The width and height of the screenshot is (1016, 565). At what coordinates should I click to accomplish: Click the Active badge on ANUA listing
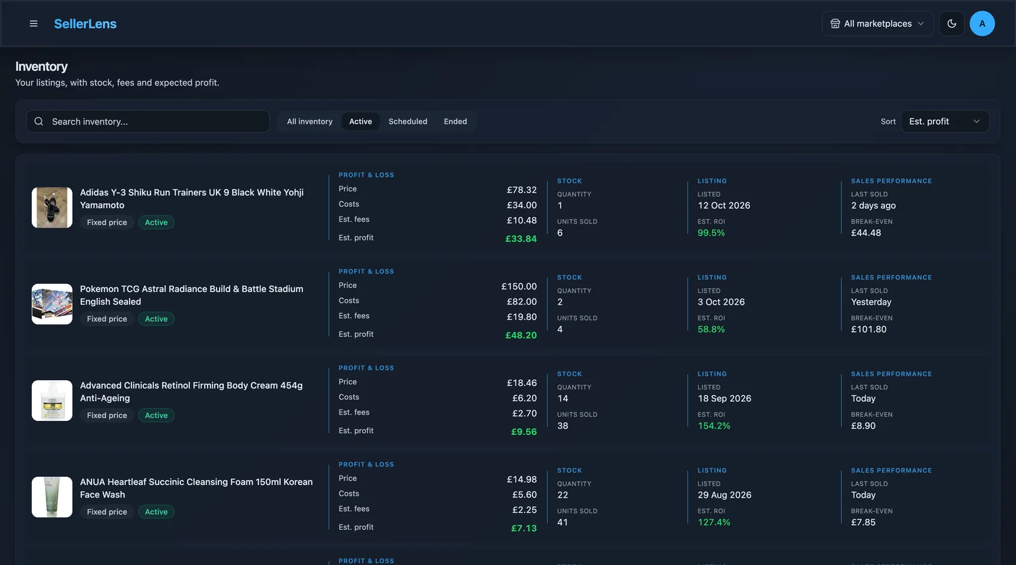click(x=156, y=512)
